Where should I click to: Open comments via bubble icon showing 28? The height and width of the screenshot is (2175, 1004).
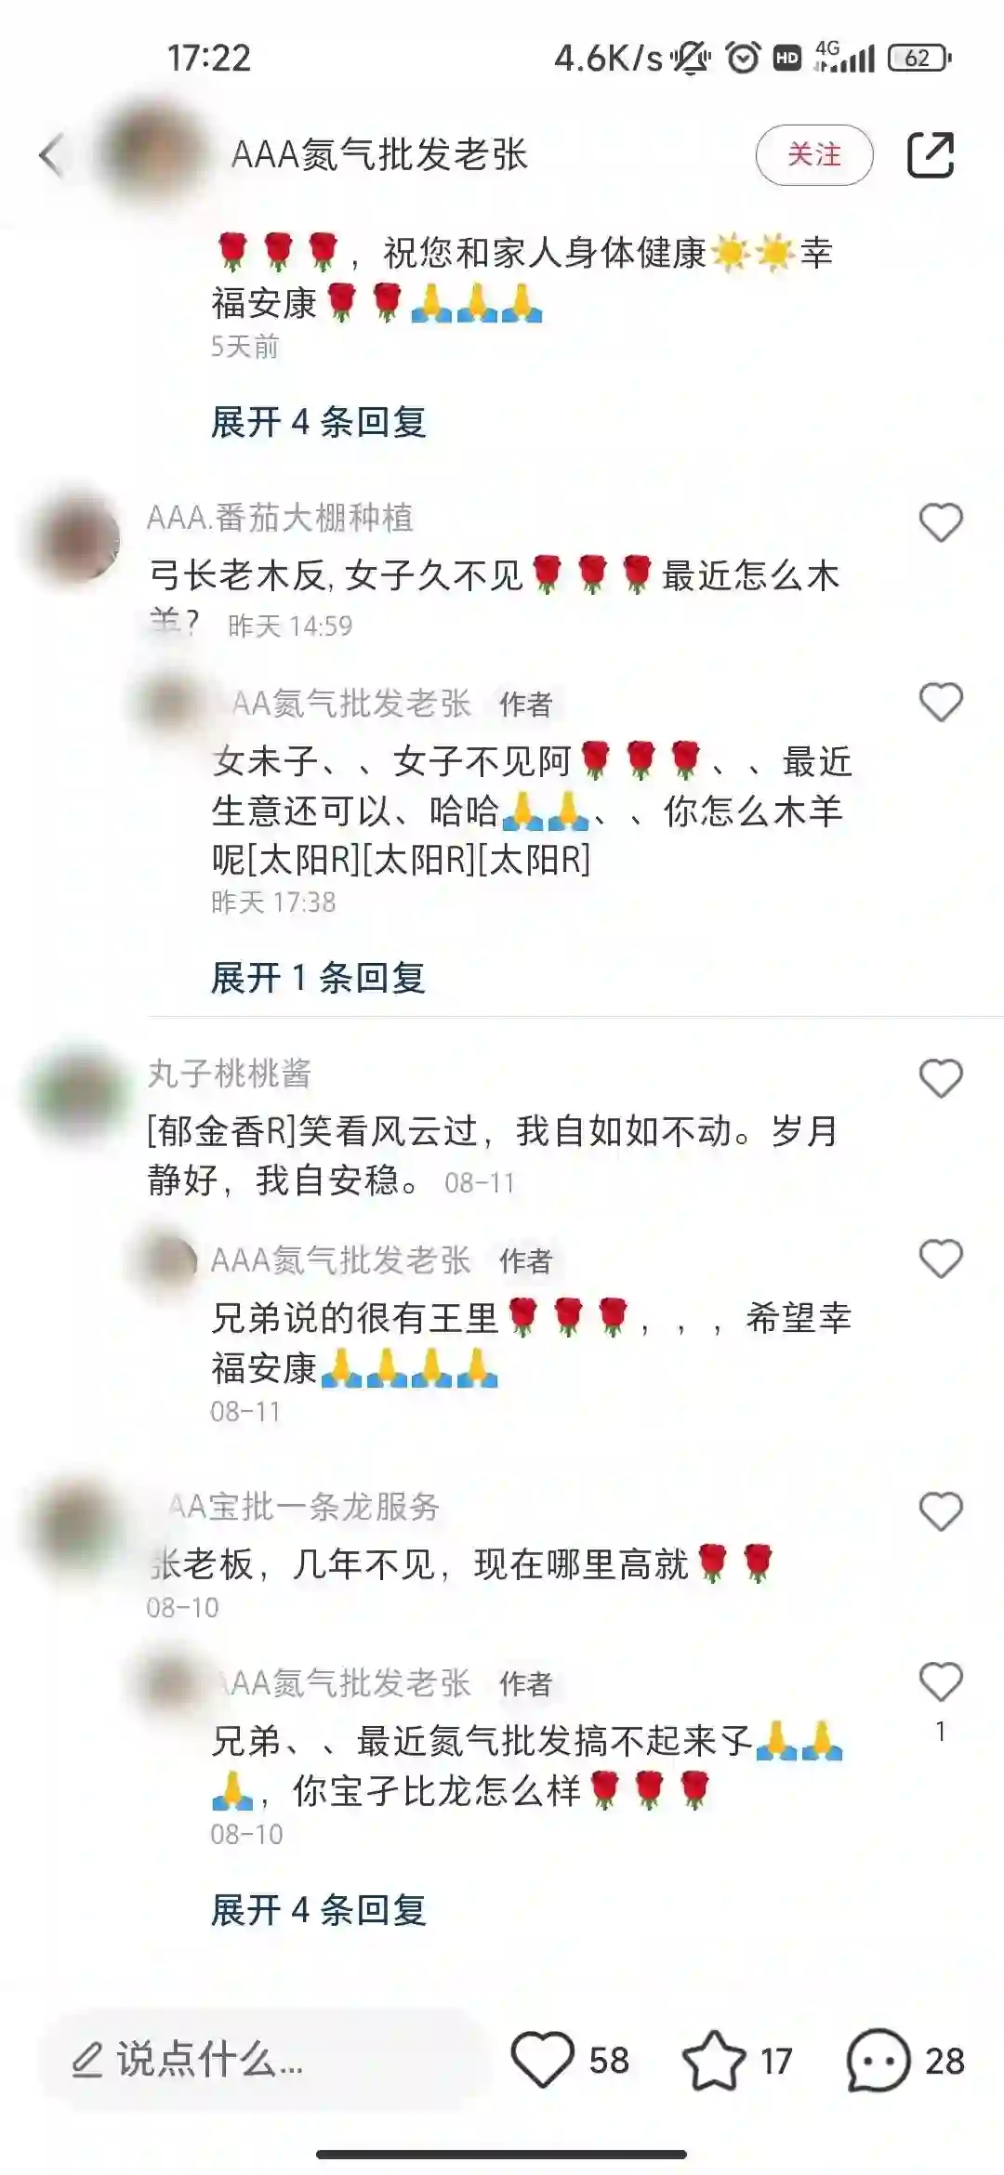878,2061
